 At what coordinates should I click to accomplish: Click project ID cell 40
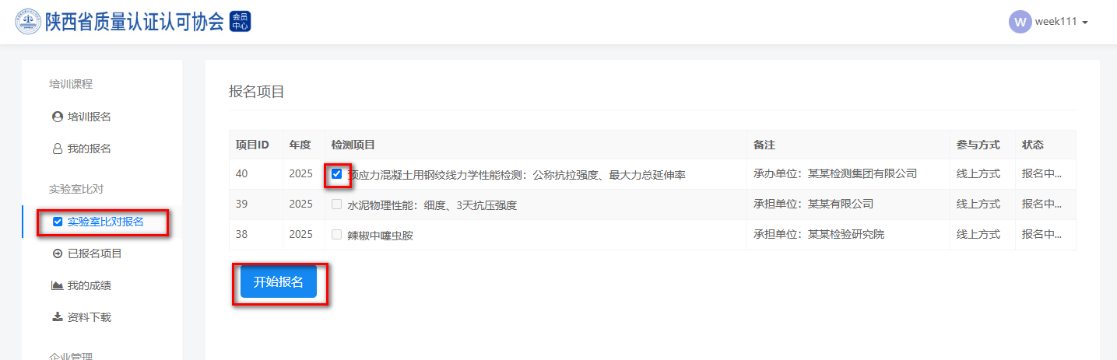241,173
